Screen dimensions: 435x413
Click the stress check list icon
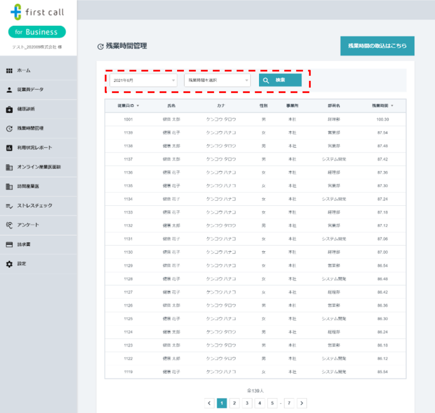click(9, 206)
